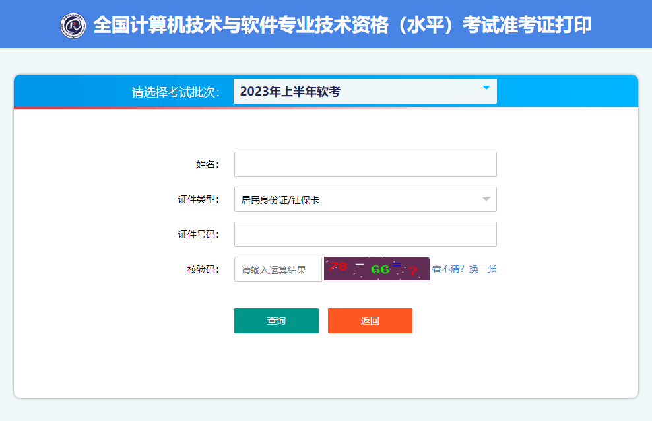This screenshot has width=652, height=421.
Task: Click the red question mark in captcha
Action: pos(413,271)
